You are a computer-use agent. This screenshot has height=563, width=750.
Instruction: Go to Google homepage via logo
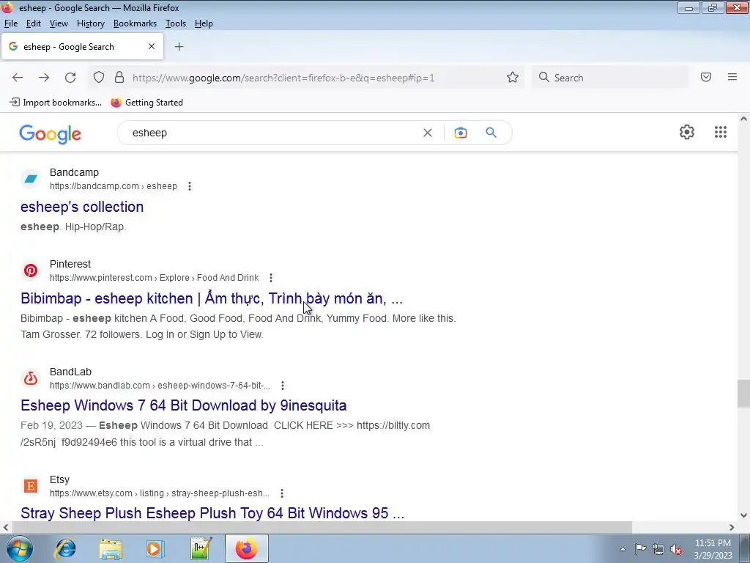51,134
